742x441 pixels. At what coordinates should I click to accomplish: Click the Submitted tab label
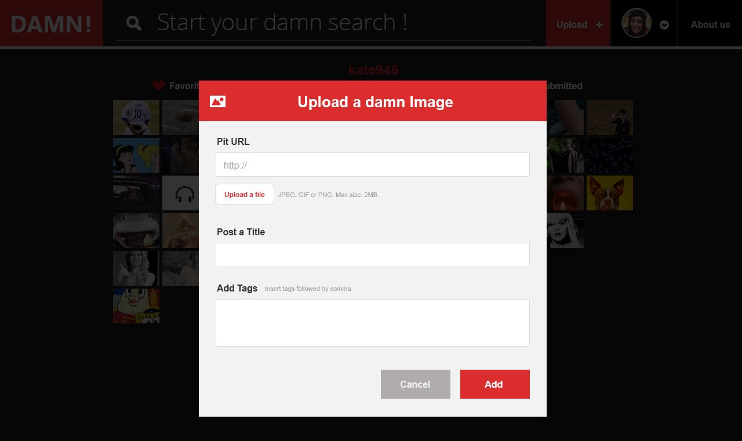point(565,86)
